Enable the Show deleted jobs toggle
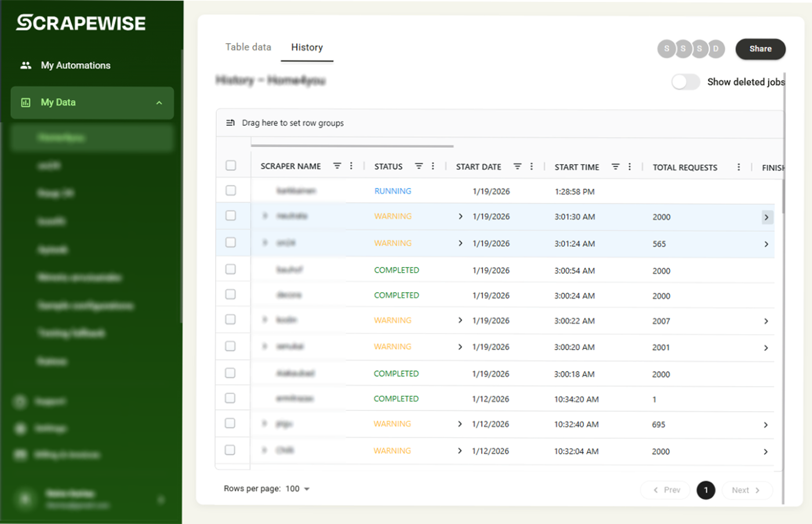This screenshot has width=812, height=524. click(686, 82)
